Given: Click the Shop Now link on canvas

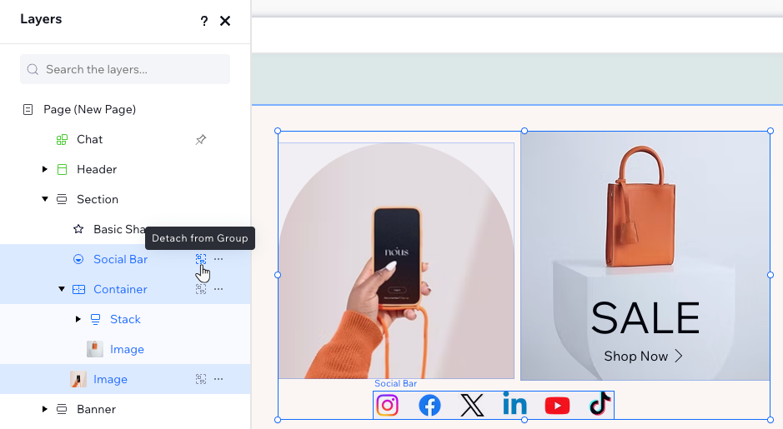Looking at the screenshot, I should (x=643, y=357).
